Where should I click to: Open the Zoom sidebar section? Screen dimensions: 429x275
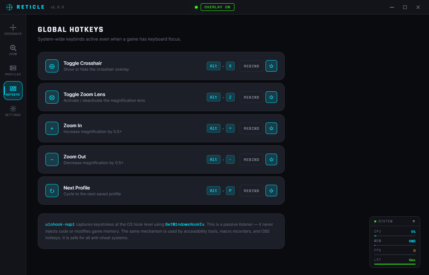tap(13, 50)
